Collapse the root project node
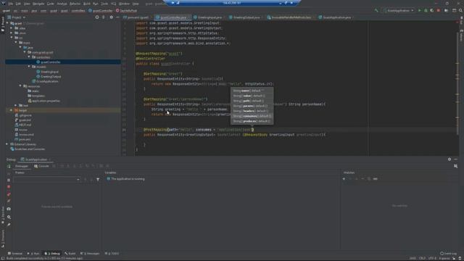Viewport: 464px width, 261px height. tap(7, 23)
